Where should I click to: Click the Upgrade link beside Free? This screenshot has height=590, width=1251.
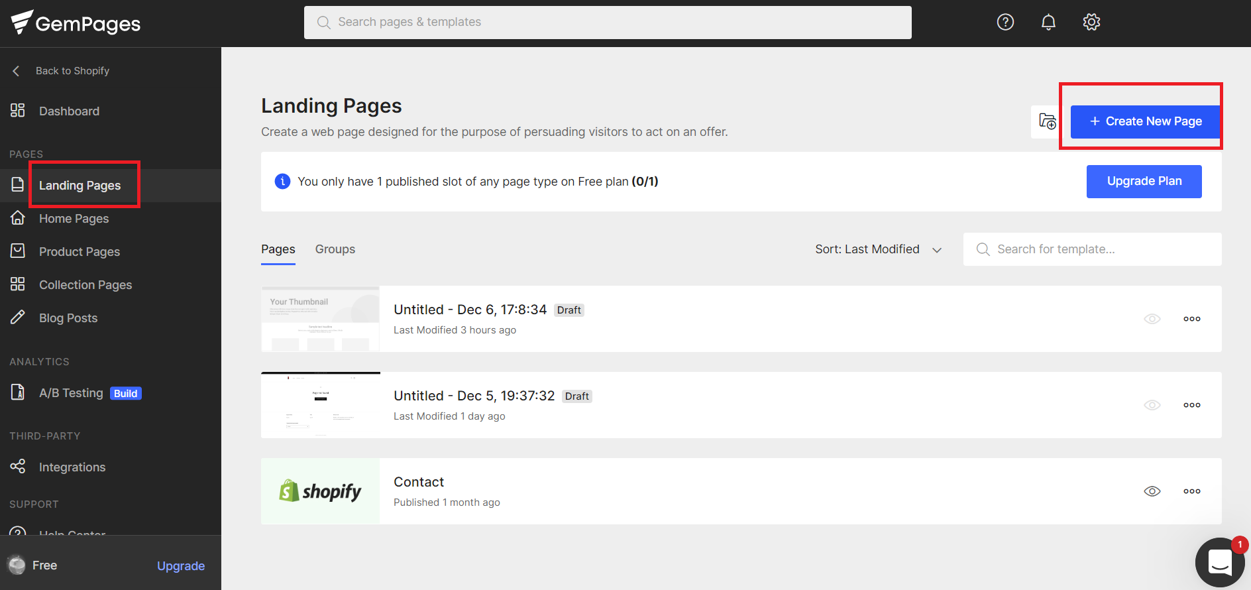coord(181,565)
